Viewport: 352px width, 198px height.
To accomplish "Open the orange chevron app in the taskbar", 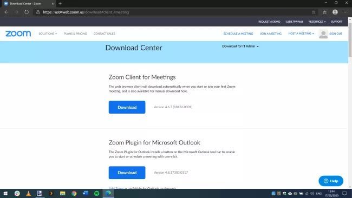I will [x=51, y=193].
